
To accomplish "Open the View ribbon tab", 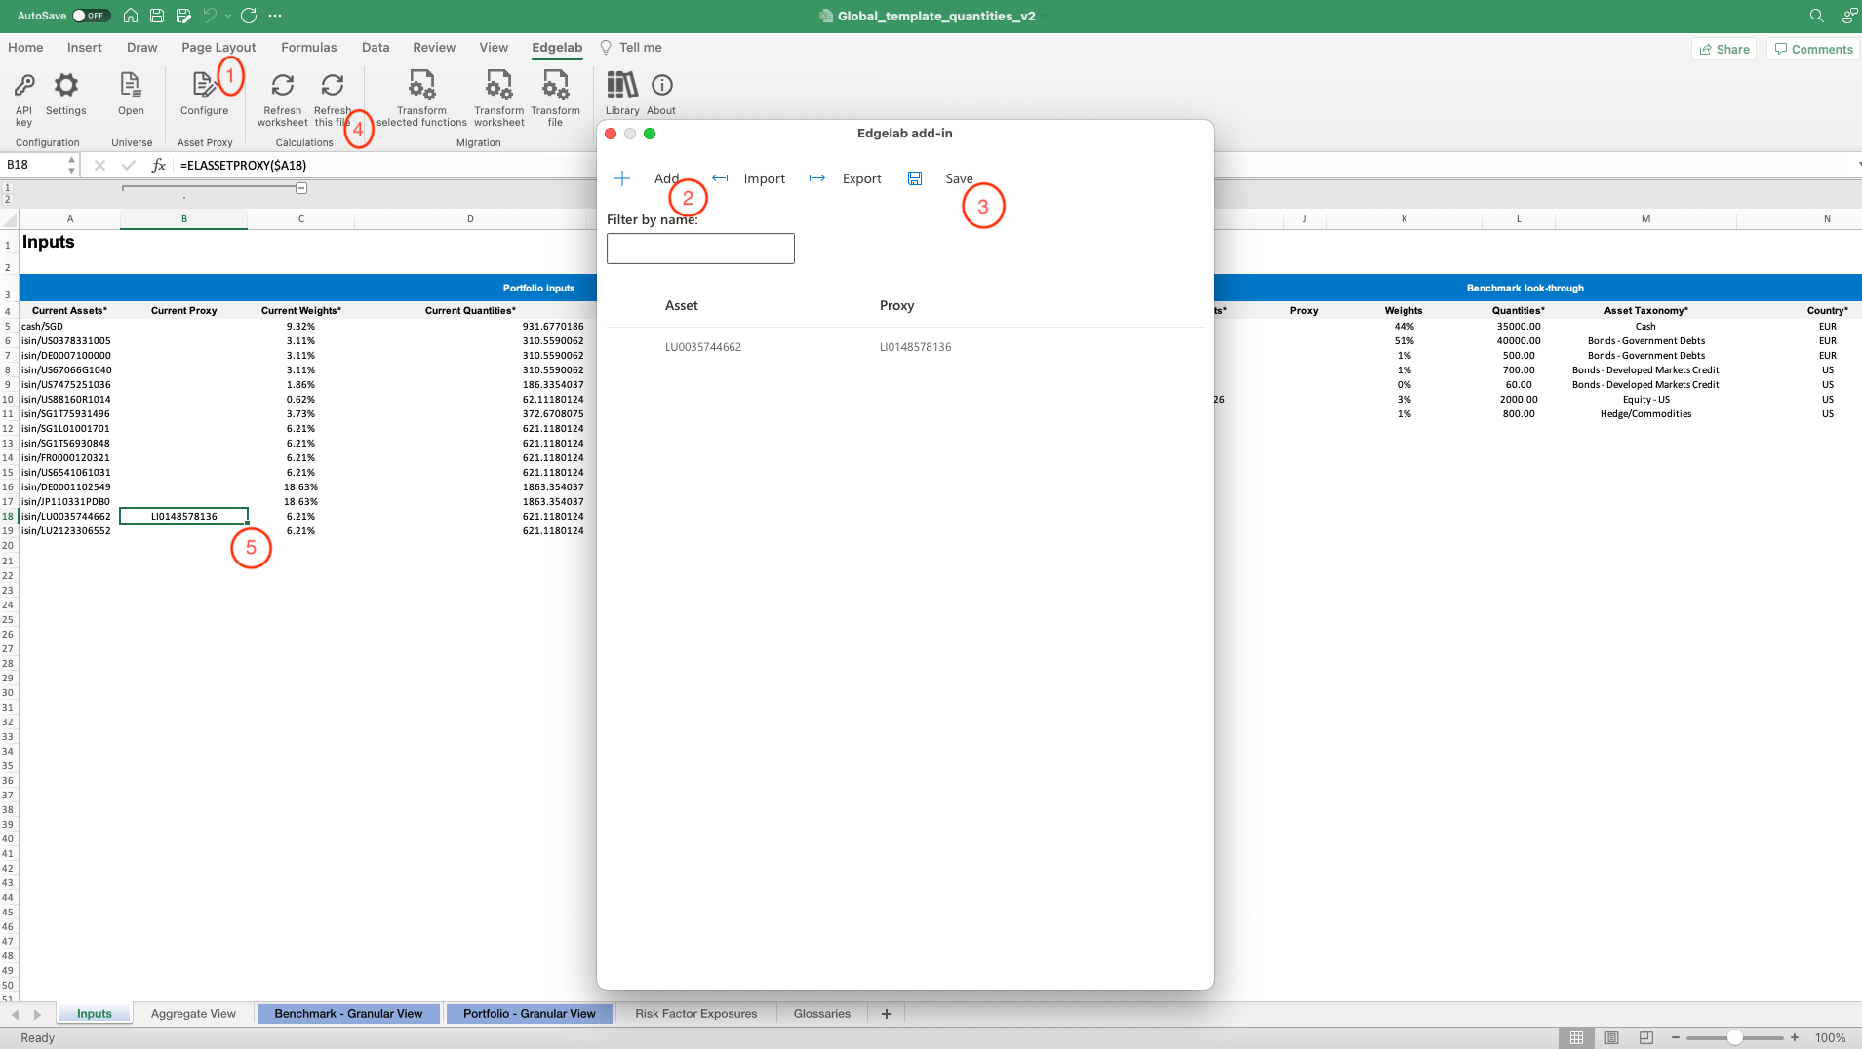I will click(x=494, y=47).
